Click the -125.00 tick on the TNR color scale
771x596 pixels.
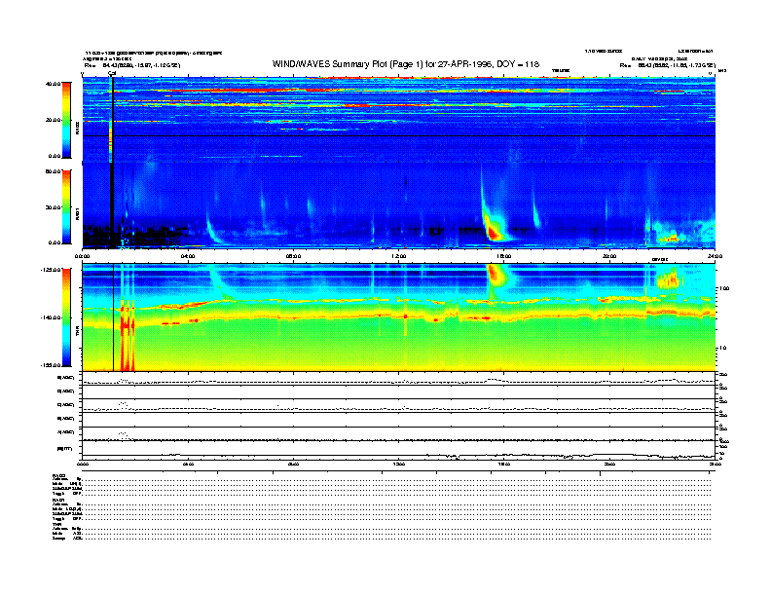click(x=51, y=270)
